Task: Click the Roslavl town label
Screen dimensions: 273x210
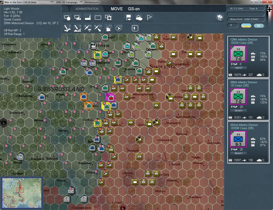Action: pos(181,134)
